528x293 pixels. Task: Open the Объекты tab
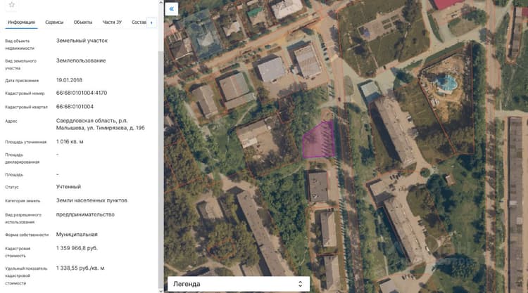(x=83, y=22)
